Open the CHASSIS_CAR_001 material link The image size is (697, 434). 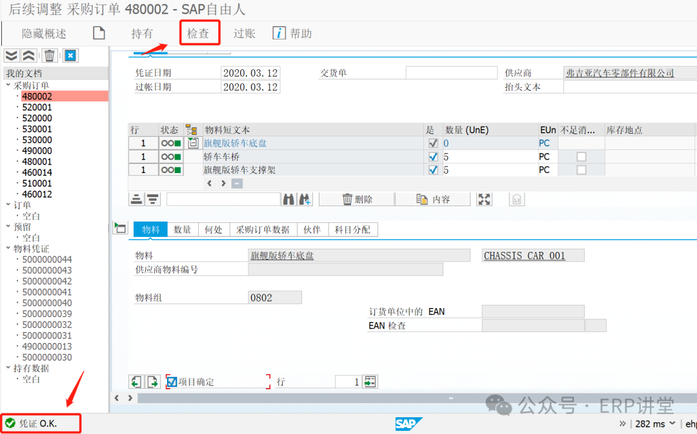tap(525, 256)
